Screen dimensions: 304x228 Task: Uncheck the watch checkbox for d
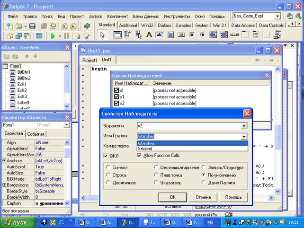(x=116, y=90)
